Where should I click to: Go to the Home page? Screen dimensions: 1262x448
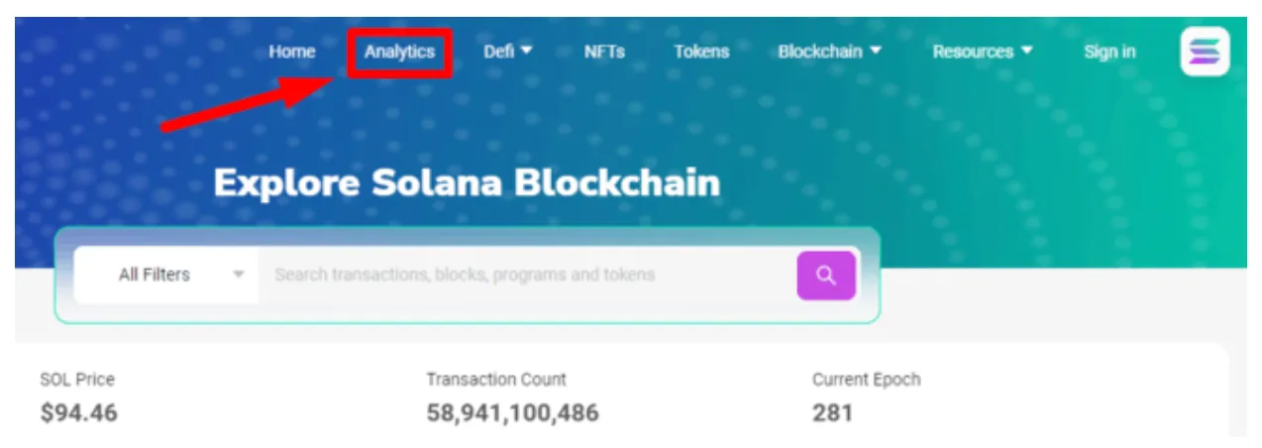(292, 52)
